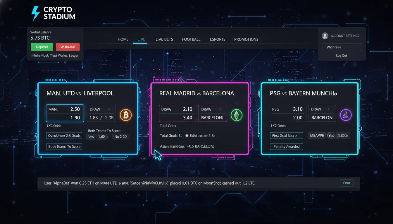Open the Promotions page
This screenshot has width=393, height=224.
coord(246,39)
